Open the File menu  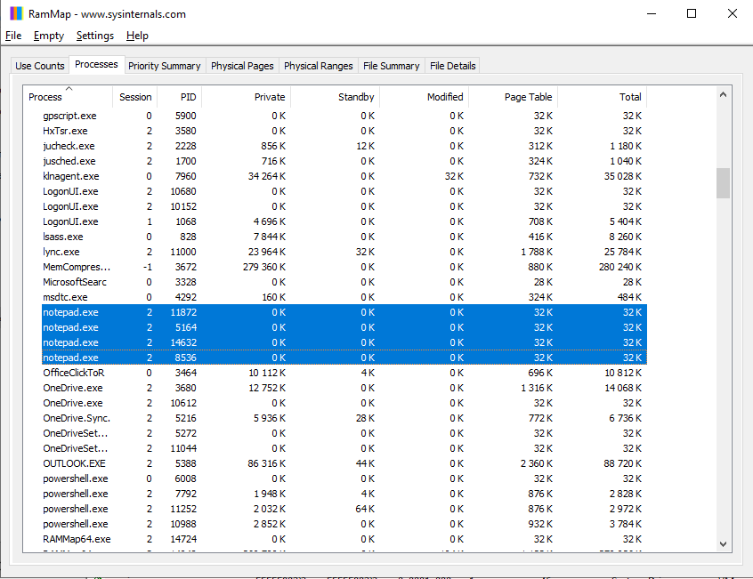click(x=13, y=36)
